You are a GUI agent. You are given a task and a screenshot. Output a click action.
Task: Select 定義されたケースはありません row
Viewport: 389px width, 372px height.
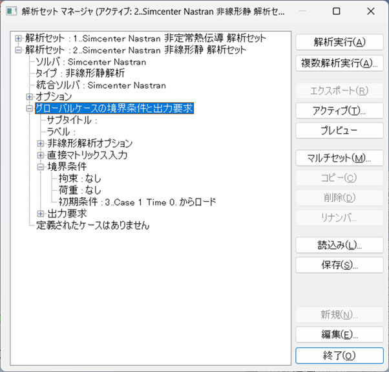coord(93,226)
